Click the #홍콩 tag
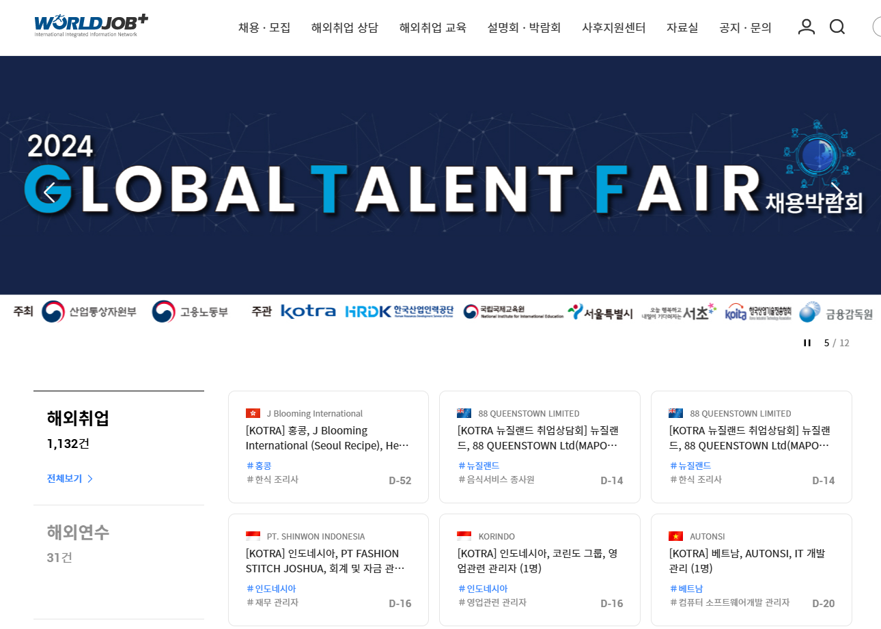Image resolution: width=881 pixels, height=629 pixels. click(x=259, y=466)
